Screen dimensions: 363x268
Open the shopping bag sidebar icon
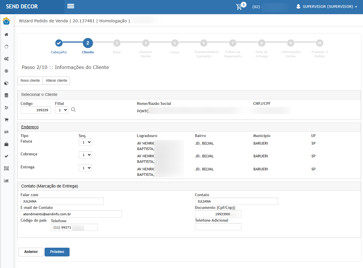point(6,144)
